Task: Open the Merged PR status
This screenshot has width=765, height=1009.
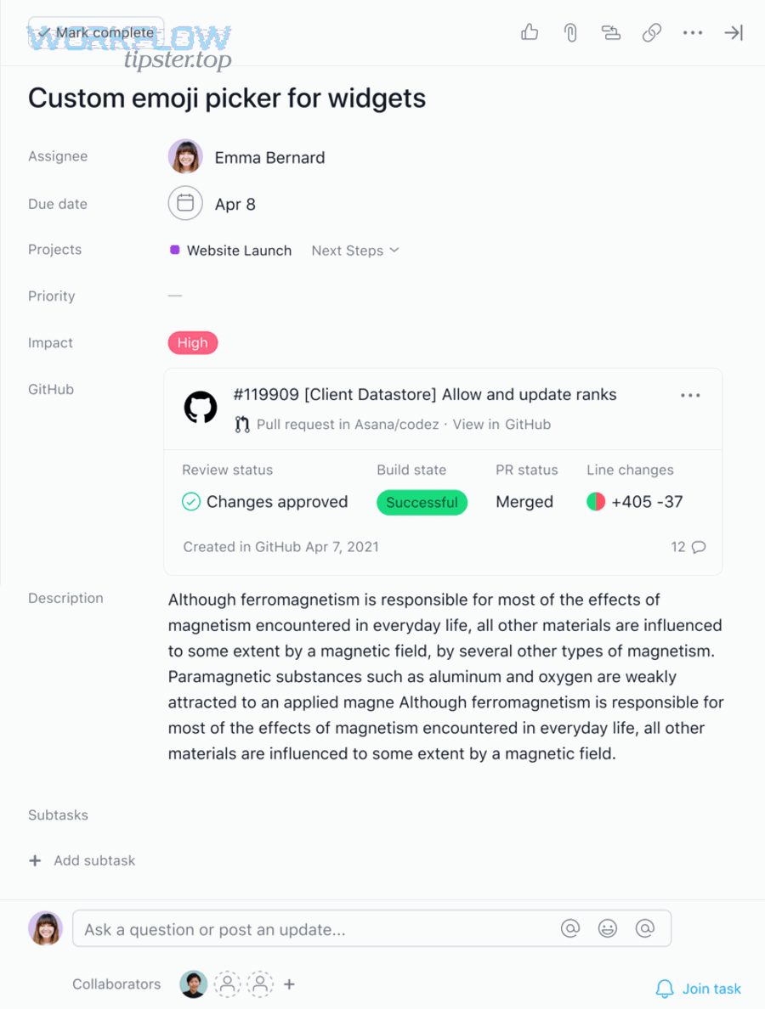Action: coord(524,502)
